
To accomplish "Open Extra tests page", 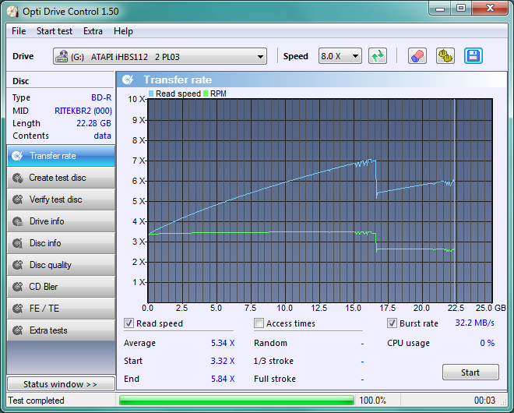I will click(61, 330).
